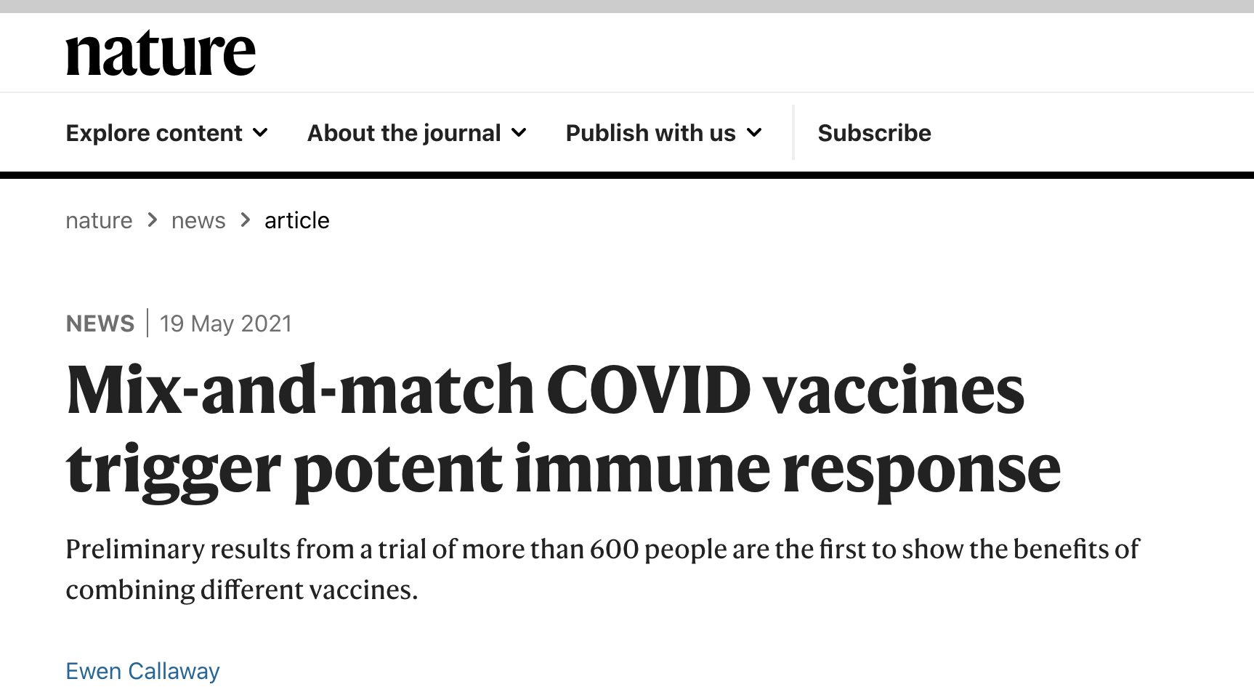Click chevron beside About the journal
Image resolution: width=1254 pixels, height=695 pixels.
coord(519,133)
